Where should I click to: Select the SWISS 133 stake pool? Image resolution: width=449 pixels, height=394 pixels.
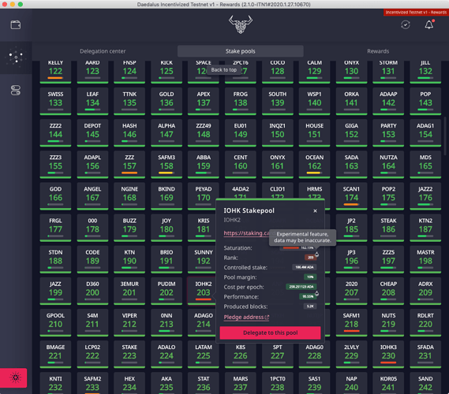55,102
